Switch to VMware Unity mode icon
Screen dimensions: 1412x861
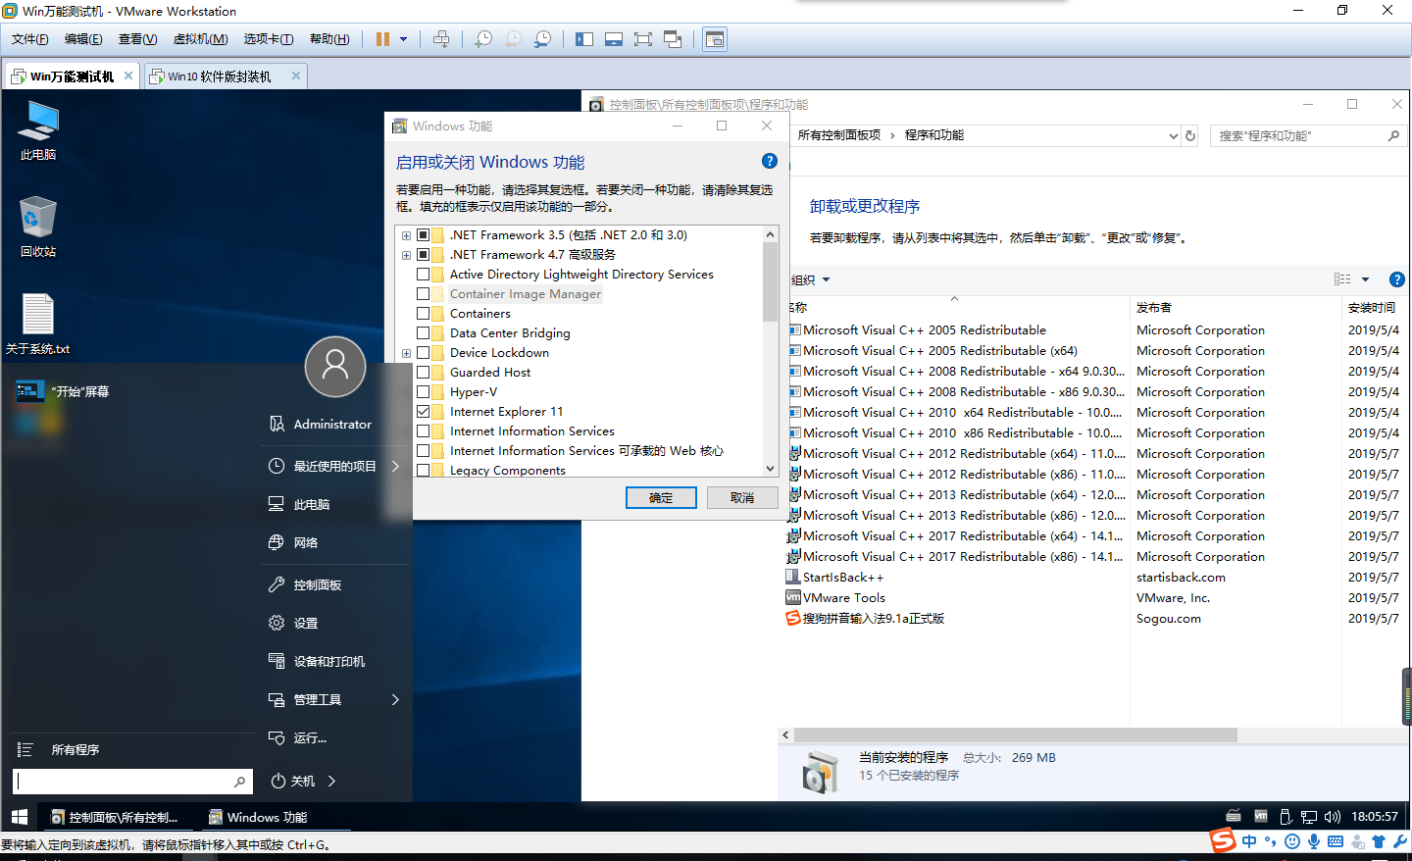coord(673,39)
